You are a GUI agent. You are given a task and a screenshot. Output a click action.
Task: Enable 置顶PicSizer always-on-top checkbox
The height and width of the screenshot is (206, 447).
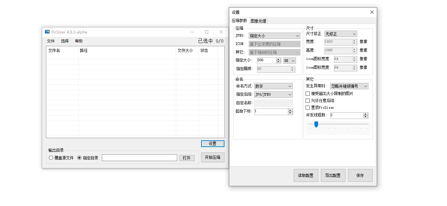307,107
